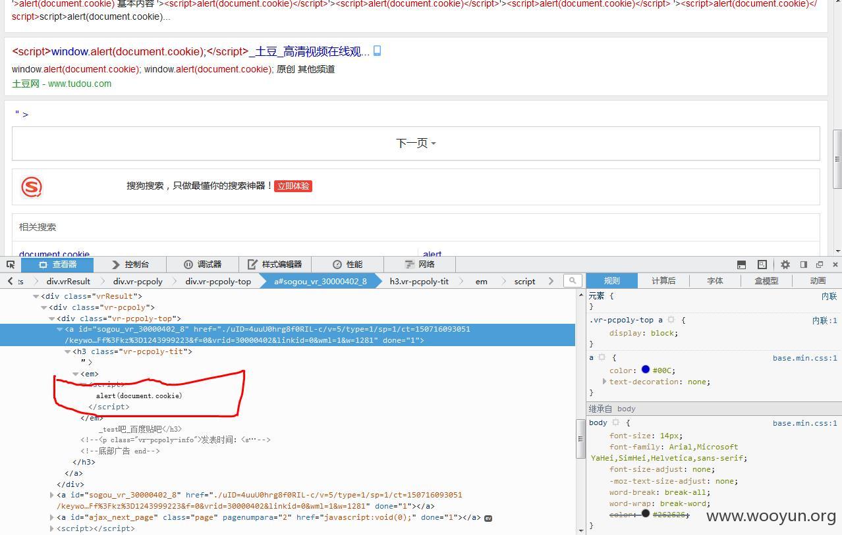Select the alert(document.cookie) text node

tap(139, 395)
